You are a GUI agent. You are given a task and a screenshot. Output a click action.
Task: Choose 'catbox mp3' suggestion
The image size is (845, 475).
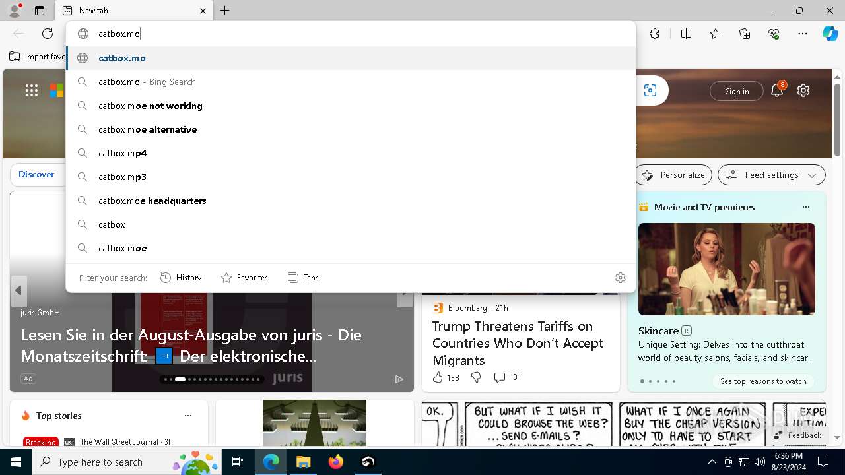coord(351,177)
